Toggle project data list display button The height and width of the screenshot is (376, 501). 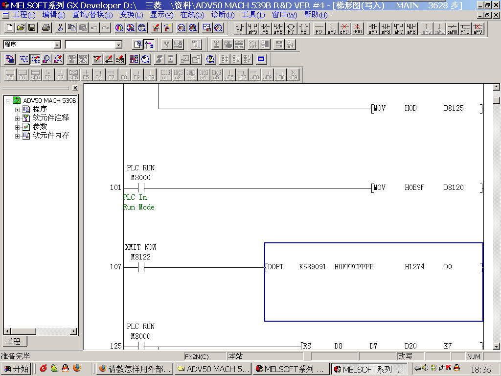pos(149,45)
